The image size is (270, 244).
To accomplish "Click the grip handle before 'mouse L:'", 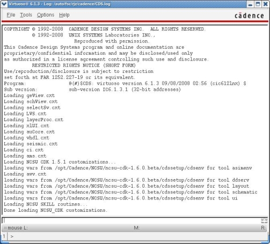I will click(x=5, y=228).
